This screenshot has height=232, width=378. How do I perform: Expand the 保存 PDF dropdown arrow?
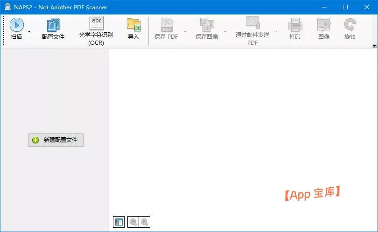(x=185, y=31)
